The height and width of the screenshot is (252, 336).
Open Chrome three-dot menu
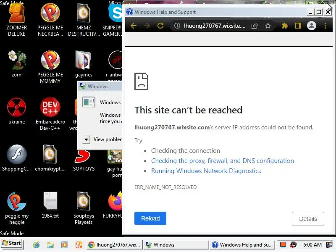point(325,26)
